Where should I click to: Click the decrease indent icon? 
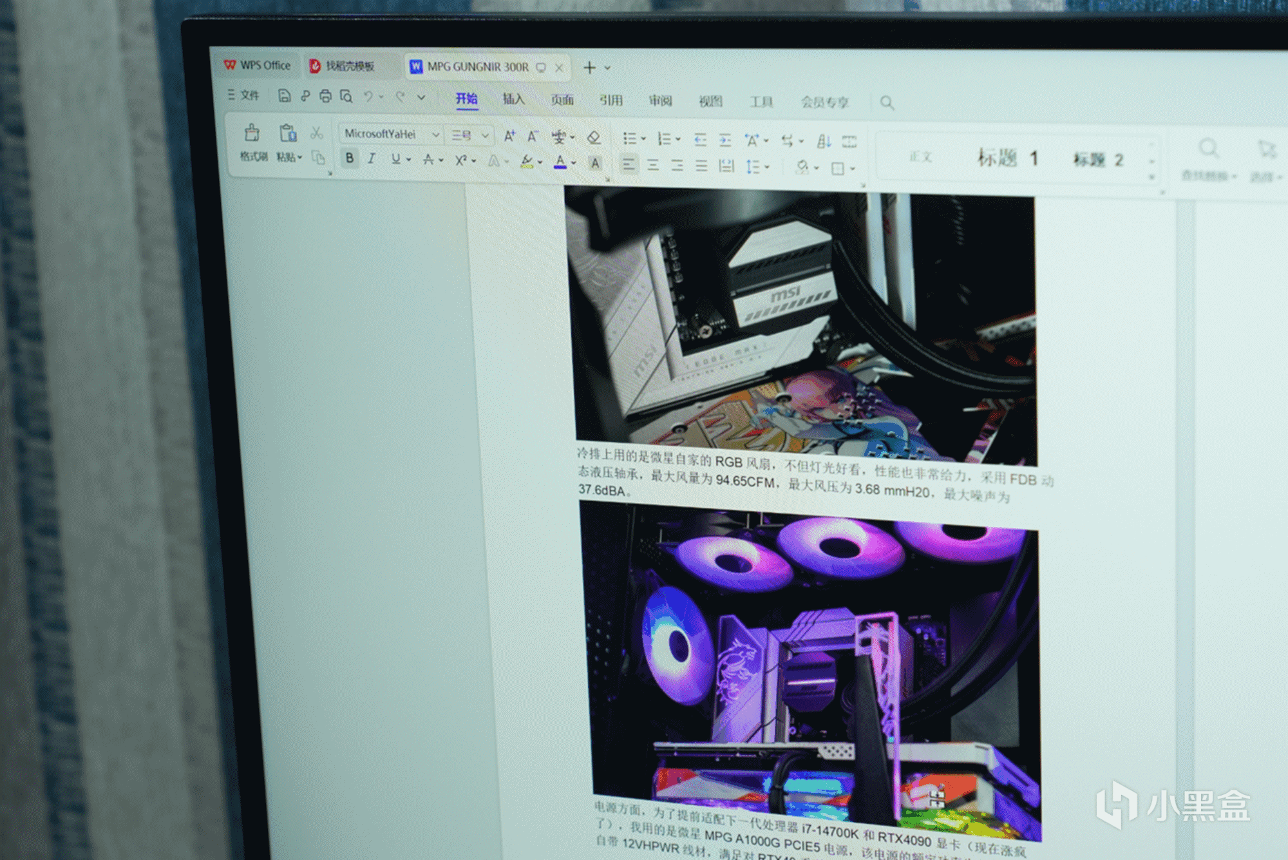[700, 139]
